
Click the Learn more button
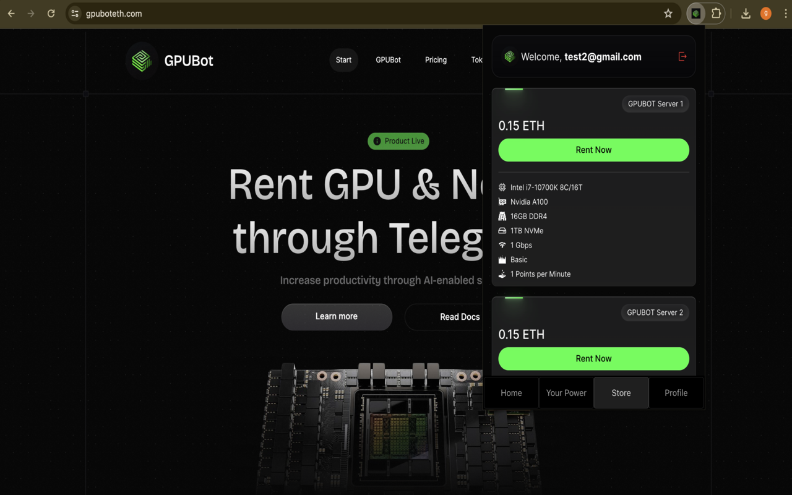click(x=337, y=317)
